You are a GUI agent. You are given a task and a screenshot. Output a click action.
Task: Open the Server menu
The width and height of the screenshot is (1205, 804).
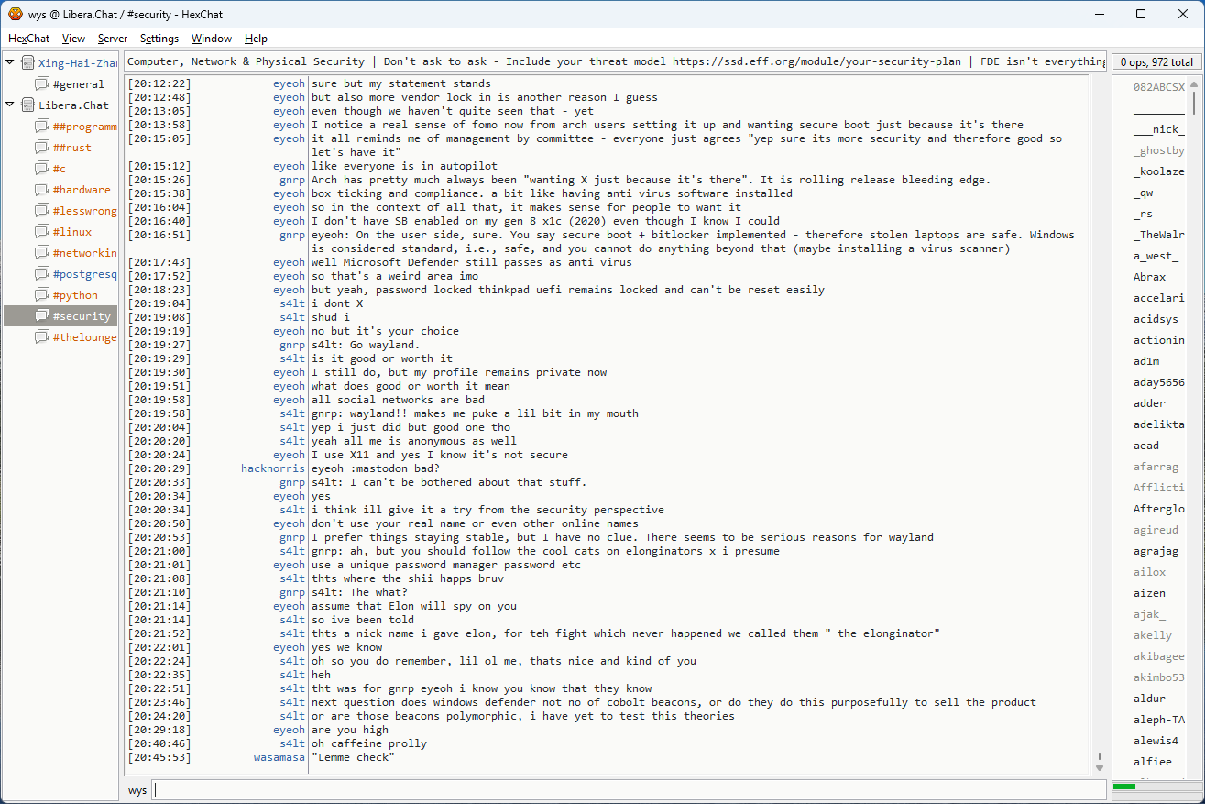click(x=113, y=39)
